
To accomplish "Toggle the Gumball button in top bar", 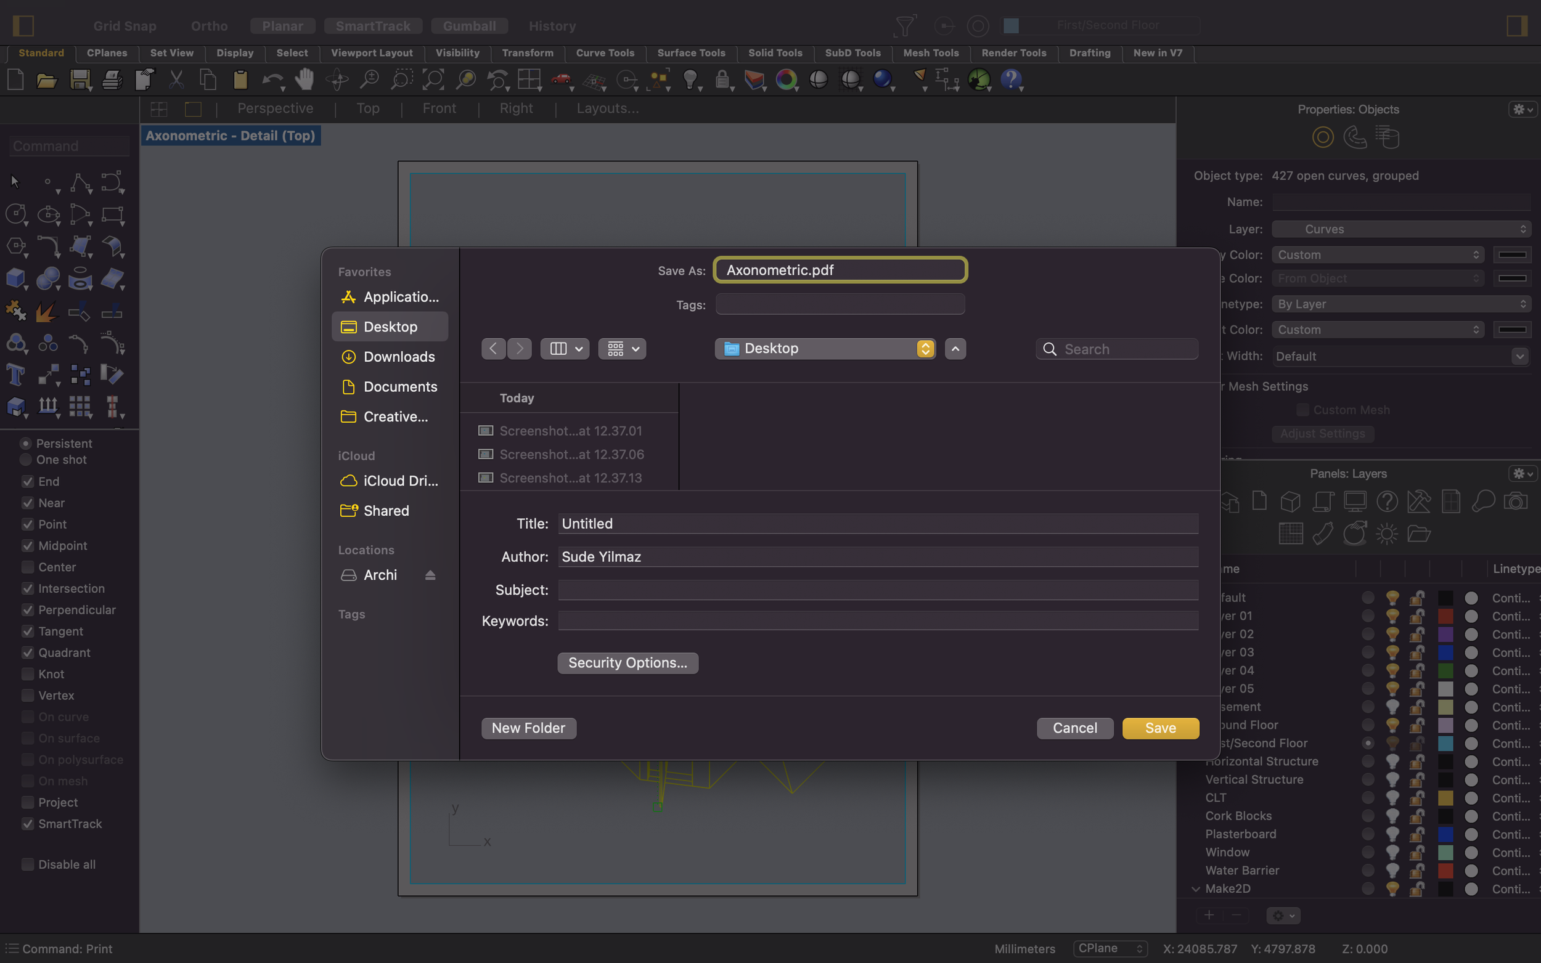I will click(469, 26).
